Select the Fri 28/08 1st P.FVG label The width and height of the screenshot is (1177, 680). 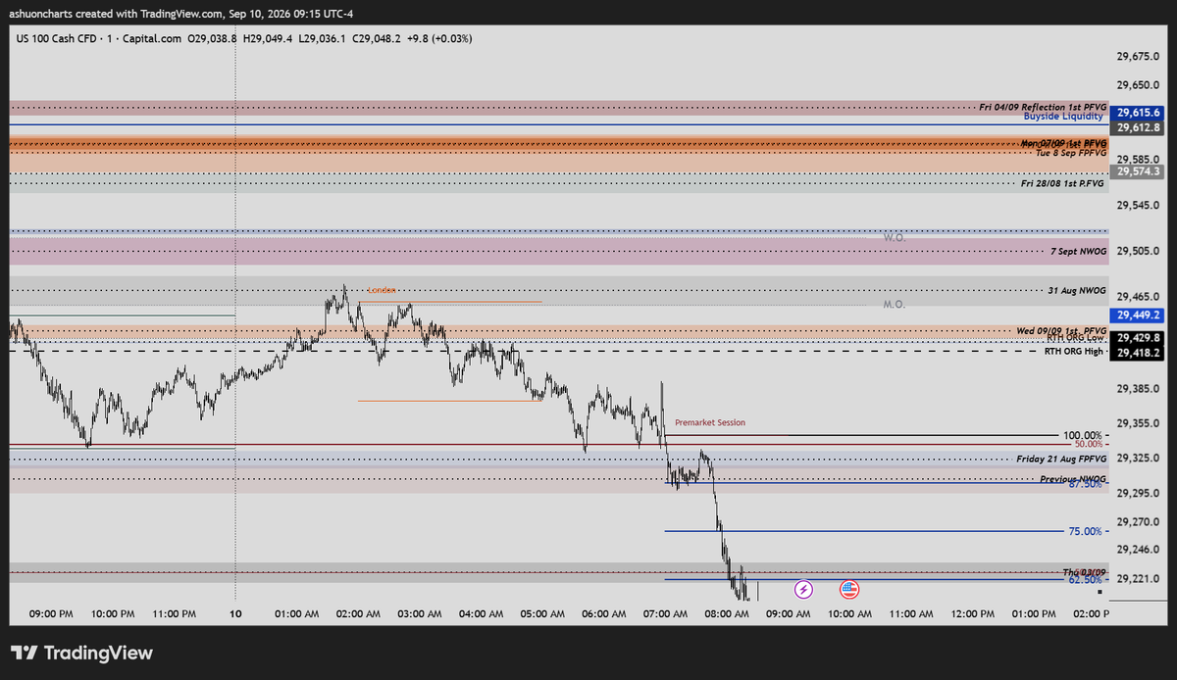click(x=1063, y=183)
